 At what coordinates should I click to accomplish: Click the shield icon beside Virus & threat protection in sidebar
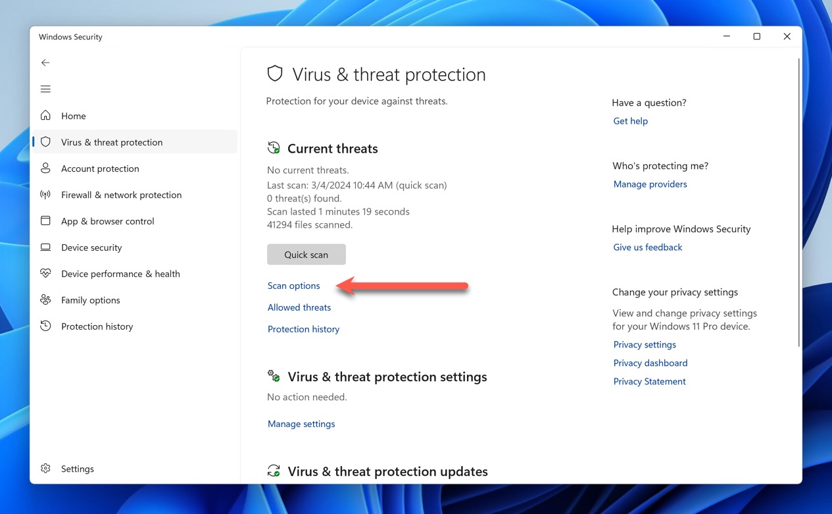45,142
